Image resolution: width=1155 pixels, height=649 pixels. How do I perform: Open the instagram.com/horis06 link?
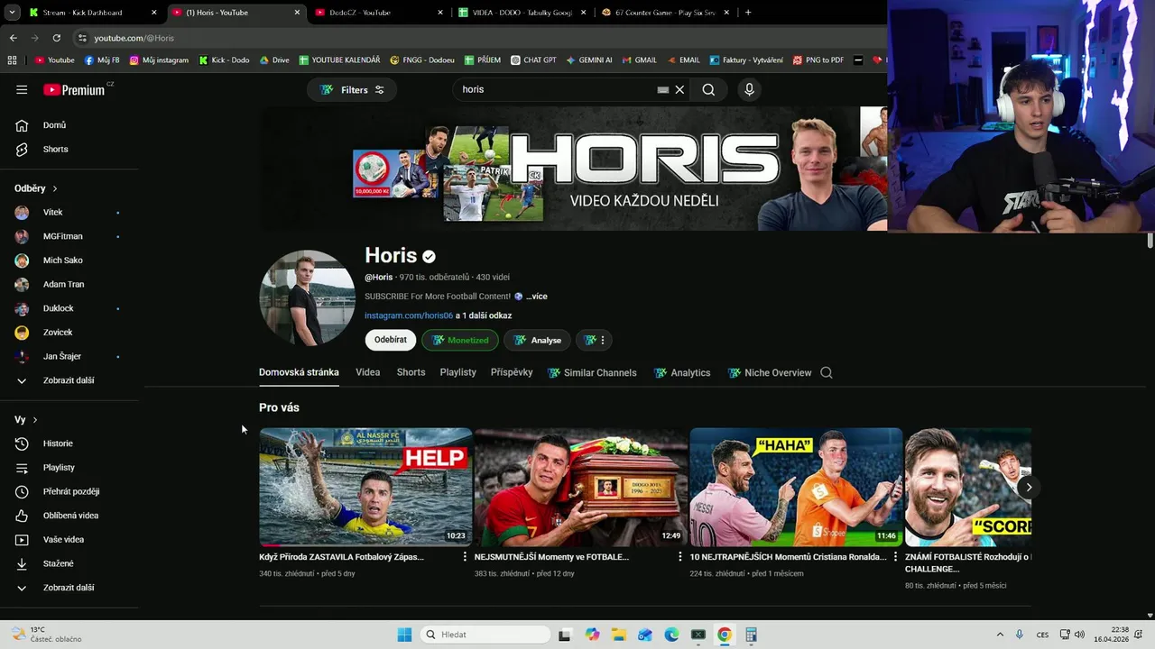409,315
